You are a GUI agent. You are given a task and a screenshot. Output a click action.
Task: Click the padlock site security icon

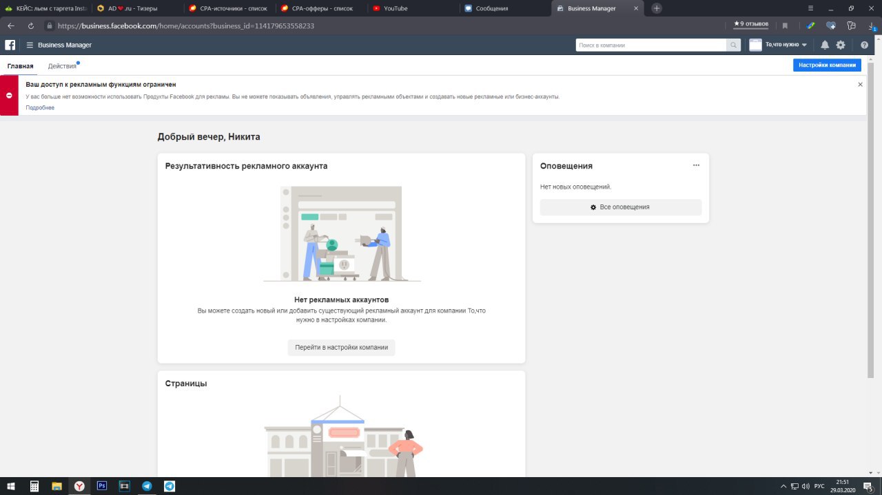click(50, 25)
